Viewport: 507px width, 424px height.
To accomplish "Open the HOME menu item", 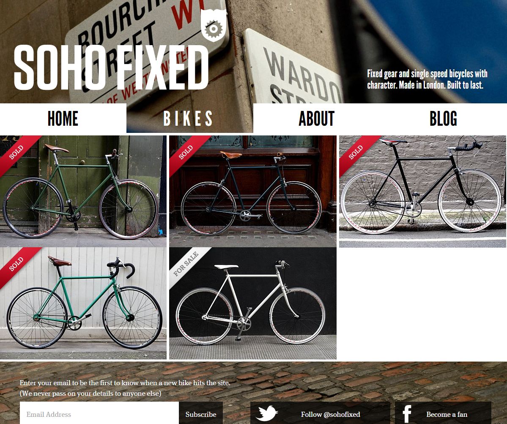I will coord(63,118).
